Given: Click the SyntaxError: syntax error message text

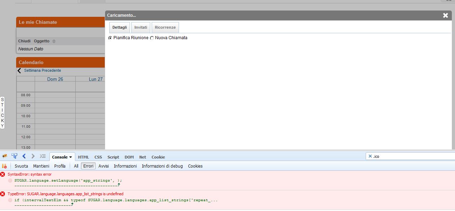Looking at the screenshot, I should 29,174.
